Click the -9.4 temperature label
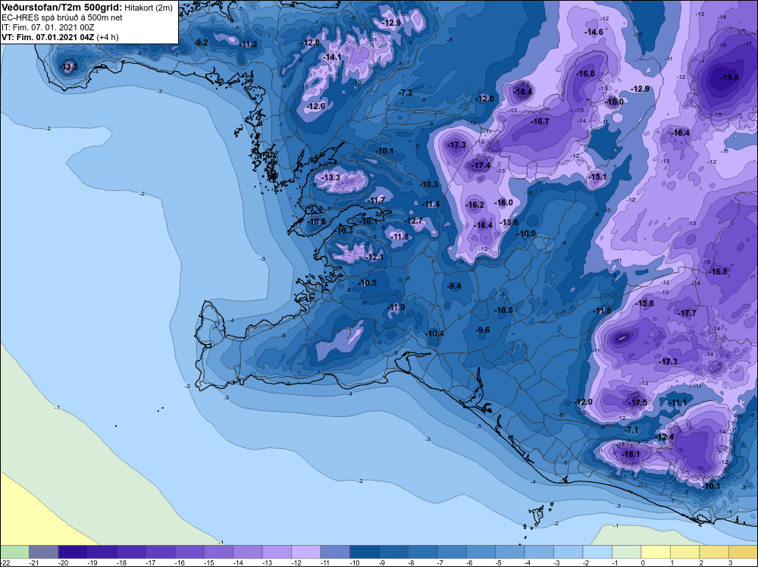The height and width of the screenshot is (567, 758). [x=454, y=287]
